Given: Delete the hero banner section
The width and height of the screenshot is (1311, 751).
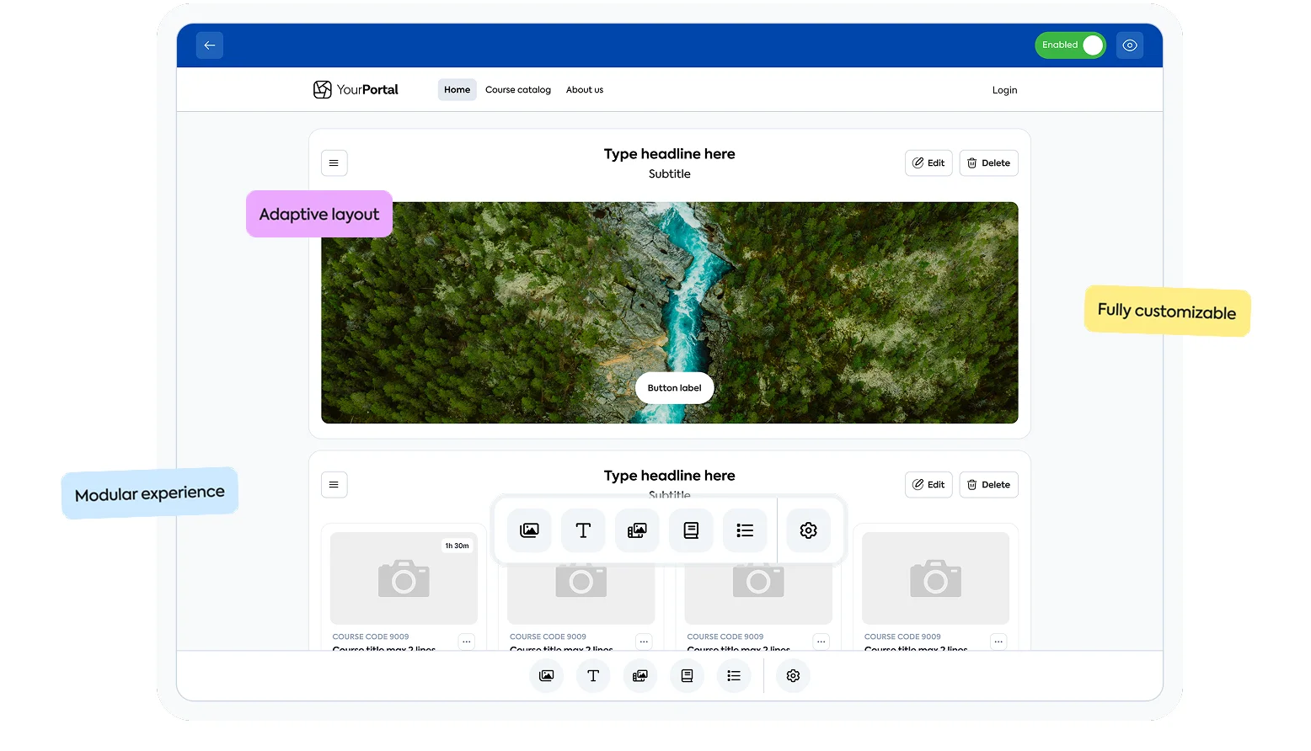Looking at the screenshot, I should pos(988,163).
